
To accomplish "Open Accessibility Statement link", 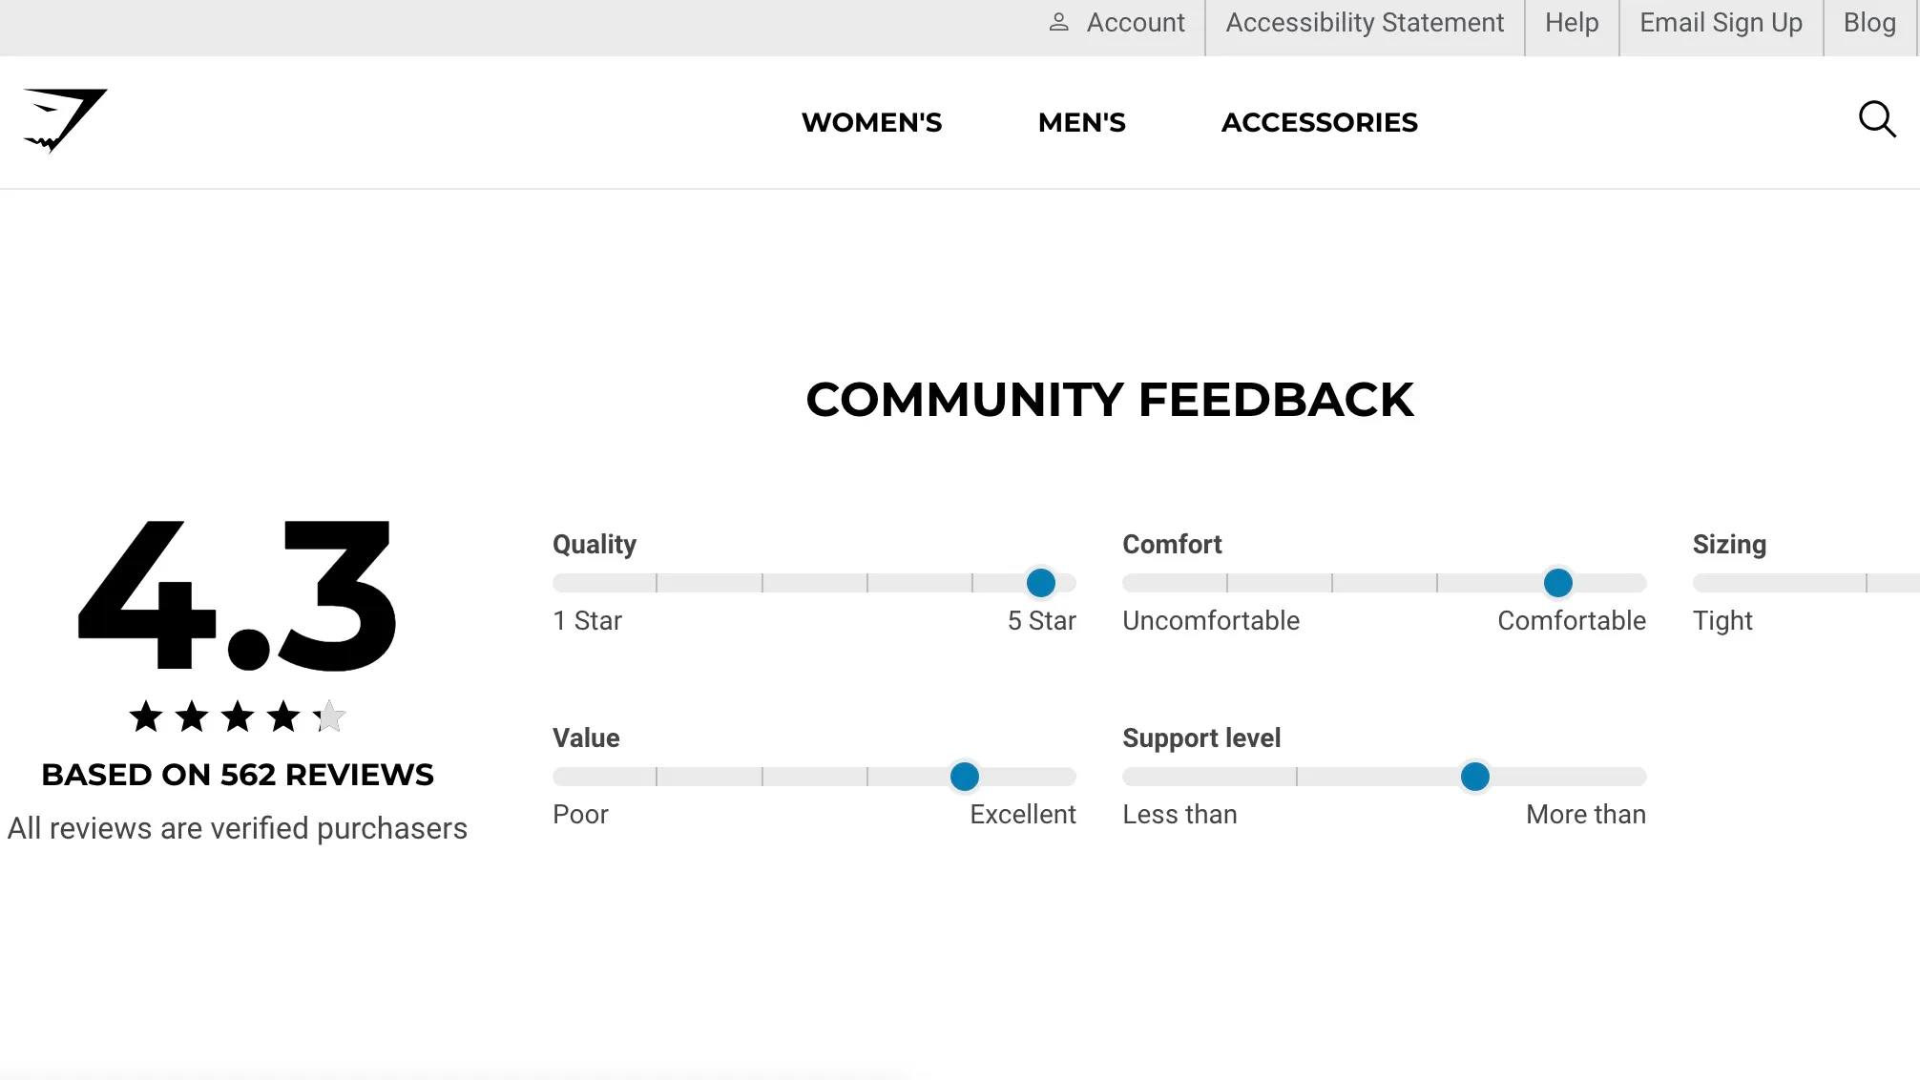I will pos(1365,22).
